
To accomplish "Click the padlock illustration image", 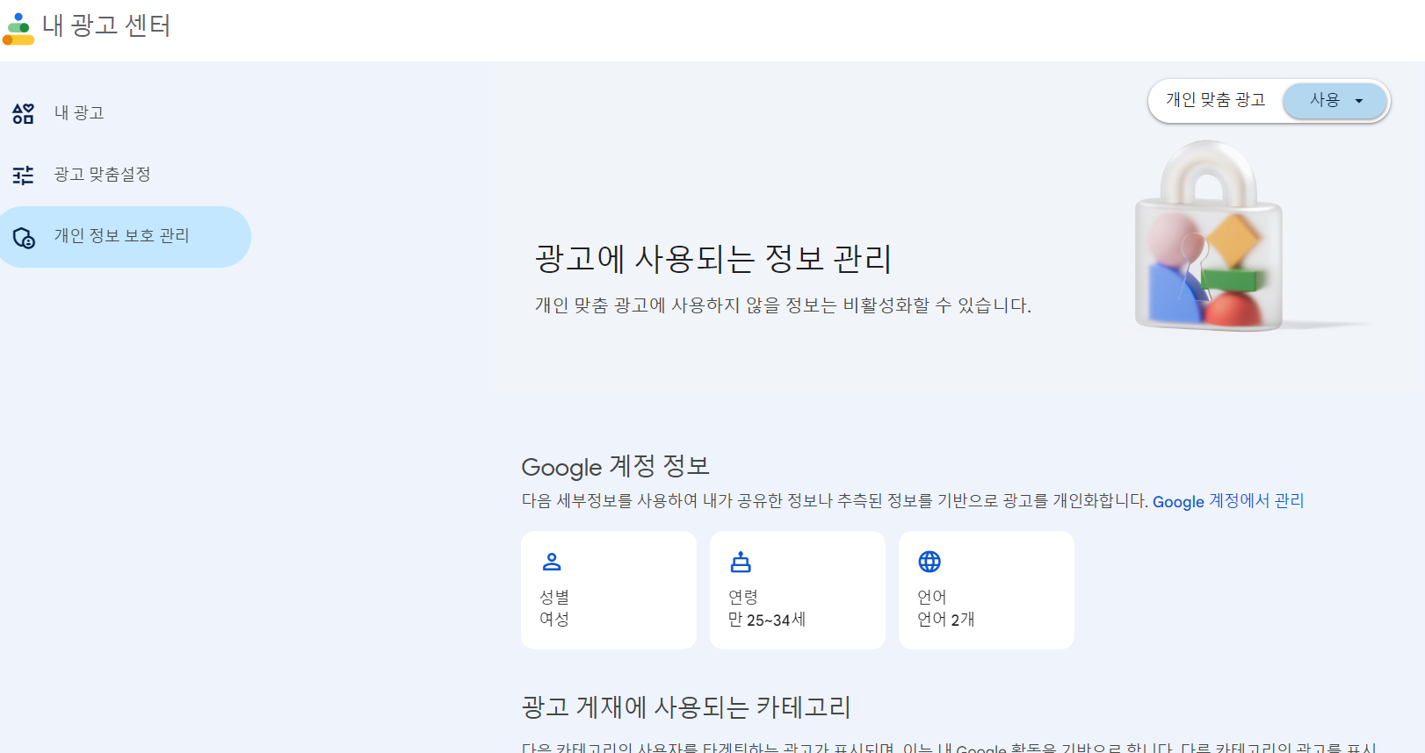I will [x=1210, y=237].
